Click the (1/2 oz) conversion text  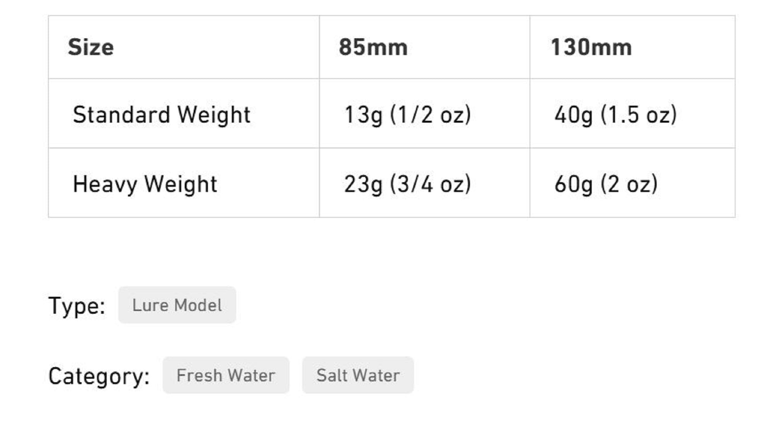[x=431, y=115]
